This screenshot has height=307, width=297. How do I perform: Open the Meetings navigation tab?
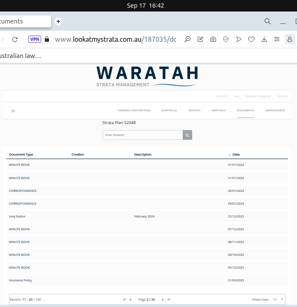click(x=219, y=110)
